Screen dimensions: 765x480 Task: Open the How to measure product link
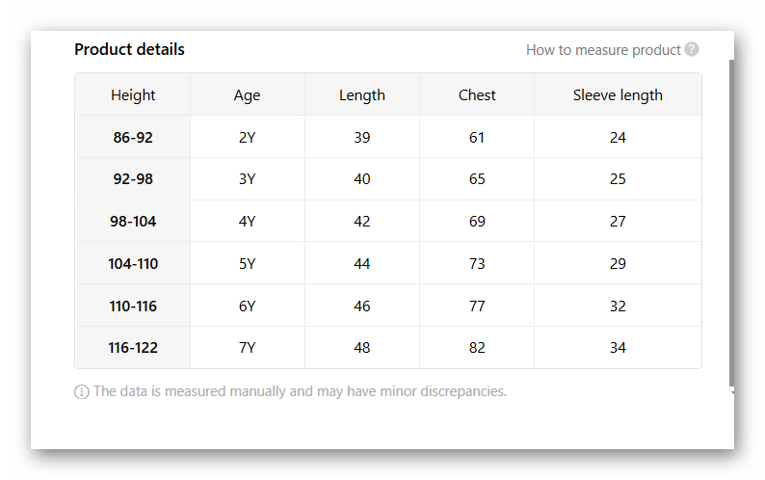click(x=603, y=50)
